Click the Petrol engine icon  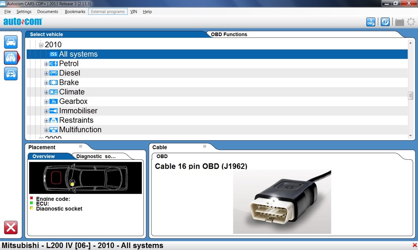pyautogui.click(x=53, y=64)
